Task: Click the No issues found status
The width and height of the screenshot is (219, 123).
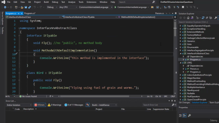Action: [x=28, y=96]
